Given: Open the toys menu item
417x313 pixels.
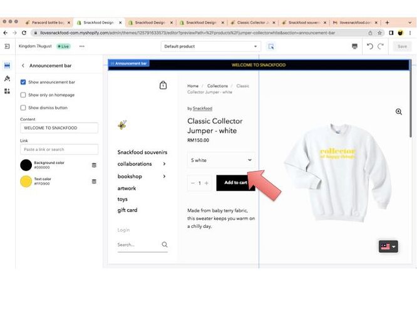Looking at the screenshot, I should (x=122, y=199).
